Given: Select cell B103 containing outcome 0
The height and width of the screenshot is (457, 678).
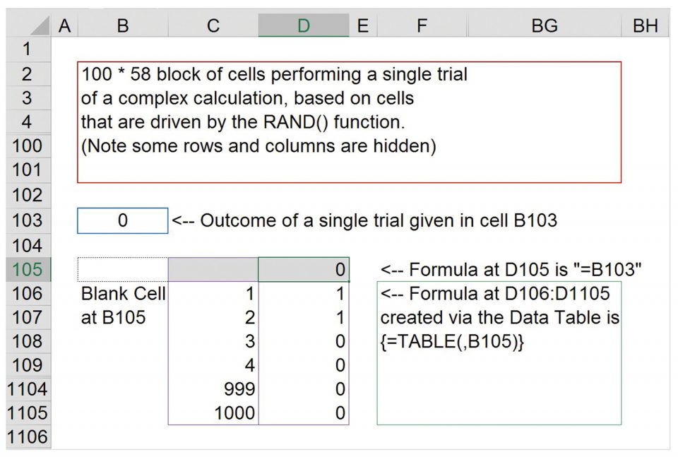Looking at the screenshot, I should [x=123, y=220].
